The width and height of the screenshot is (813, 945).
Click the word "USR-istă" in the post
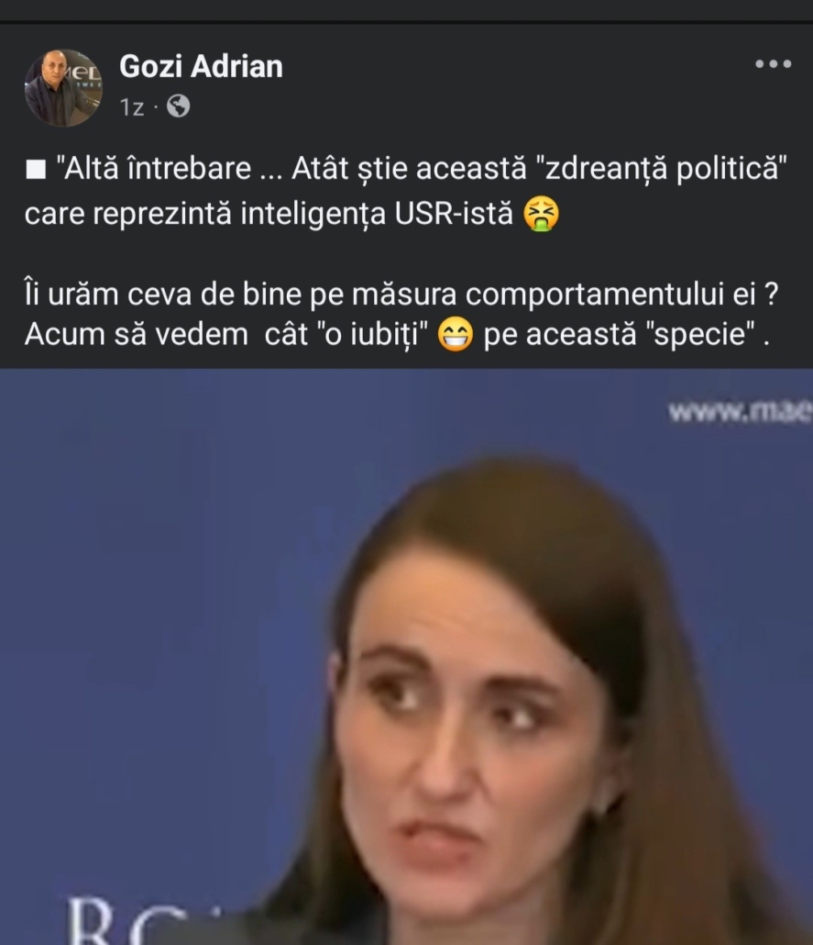pyautogui.click(x=454, y=214)
